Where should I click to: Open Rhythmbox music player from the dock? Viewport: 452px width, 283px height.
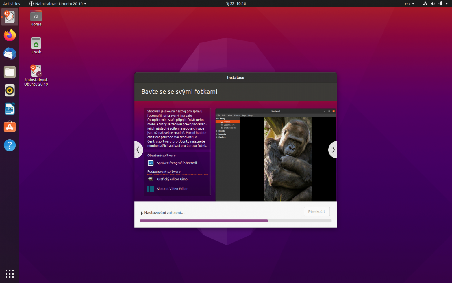click(9, 90)
